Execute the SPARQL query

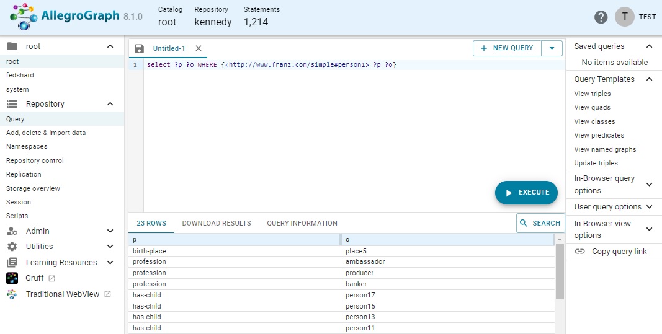coord(526,193)
